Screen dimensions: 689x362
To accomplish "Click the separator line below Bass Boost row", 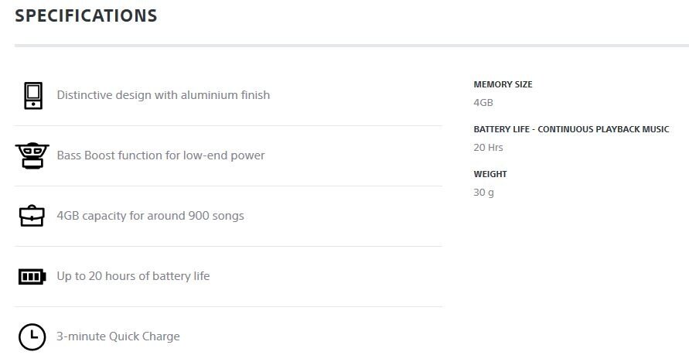I will point(228,186).
